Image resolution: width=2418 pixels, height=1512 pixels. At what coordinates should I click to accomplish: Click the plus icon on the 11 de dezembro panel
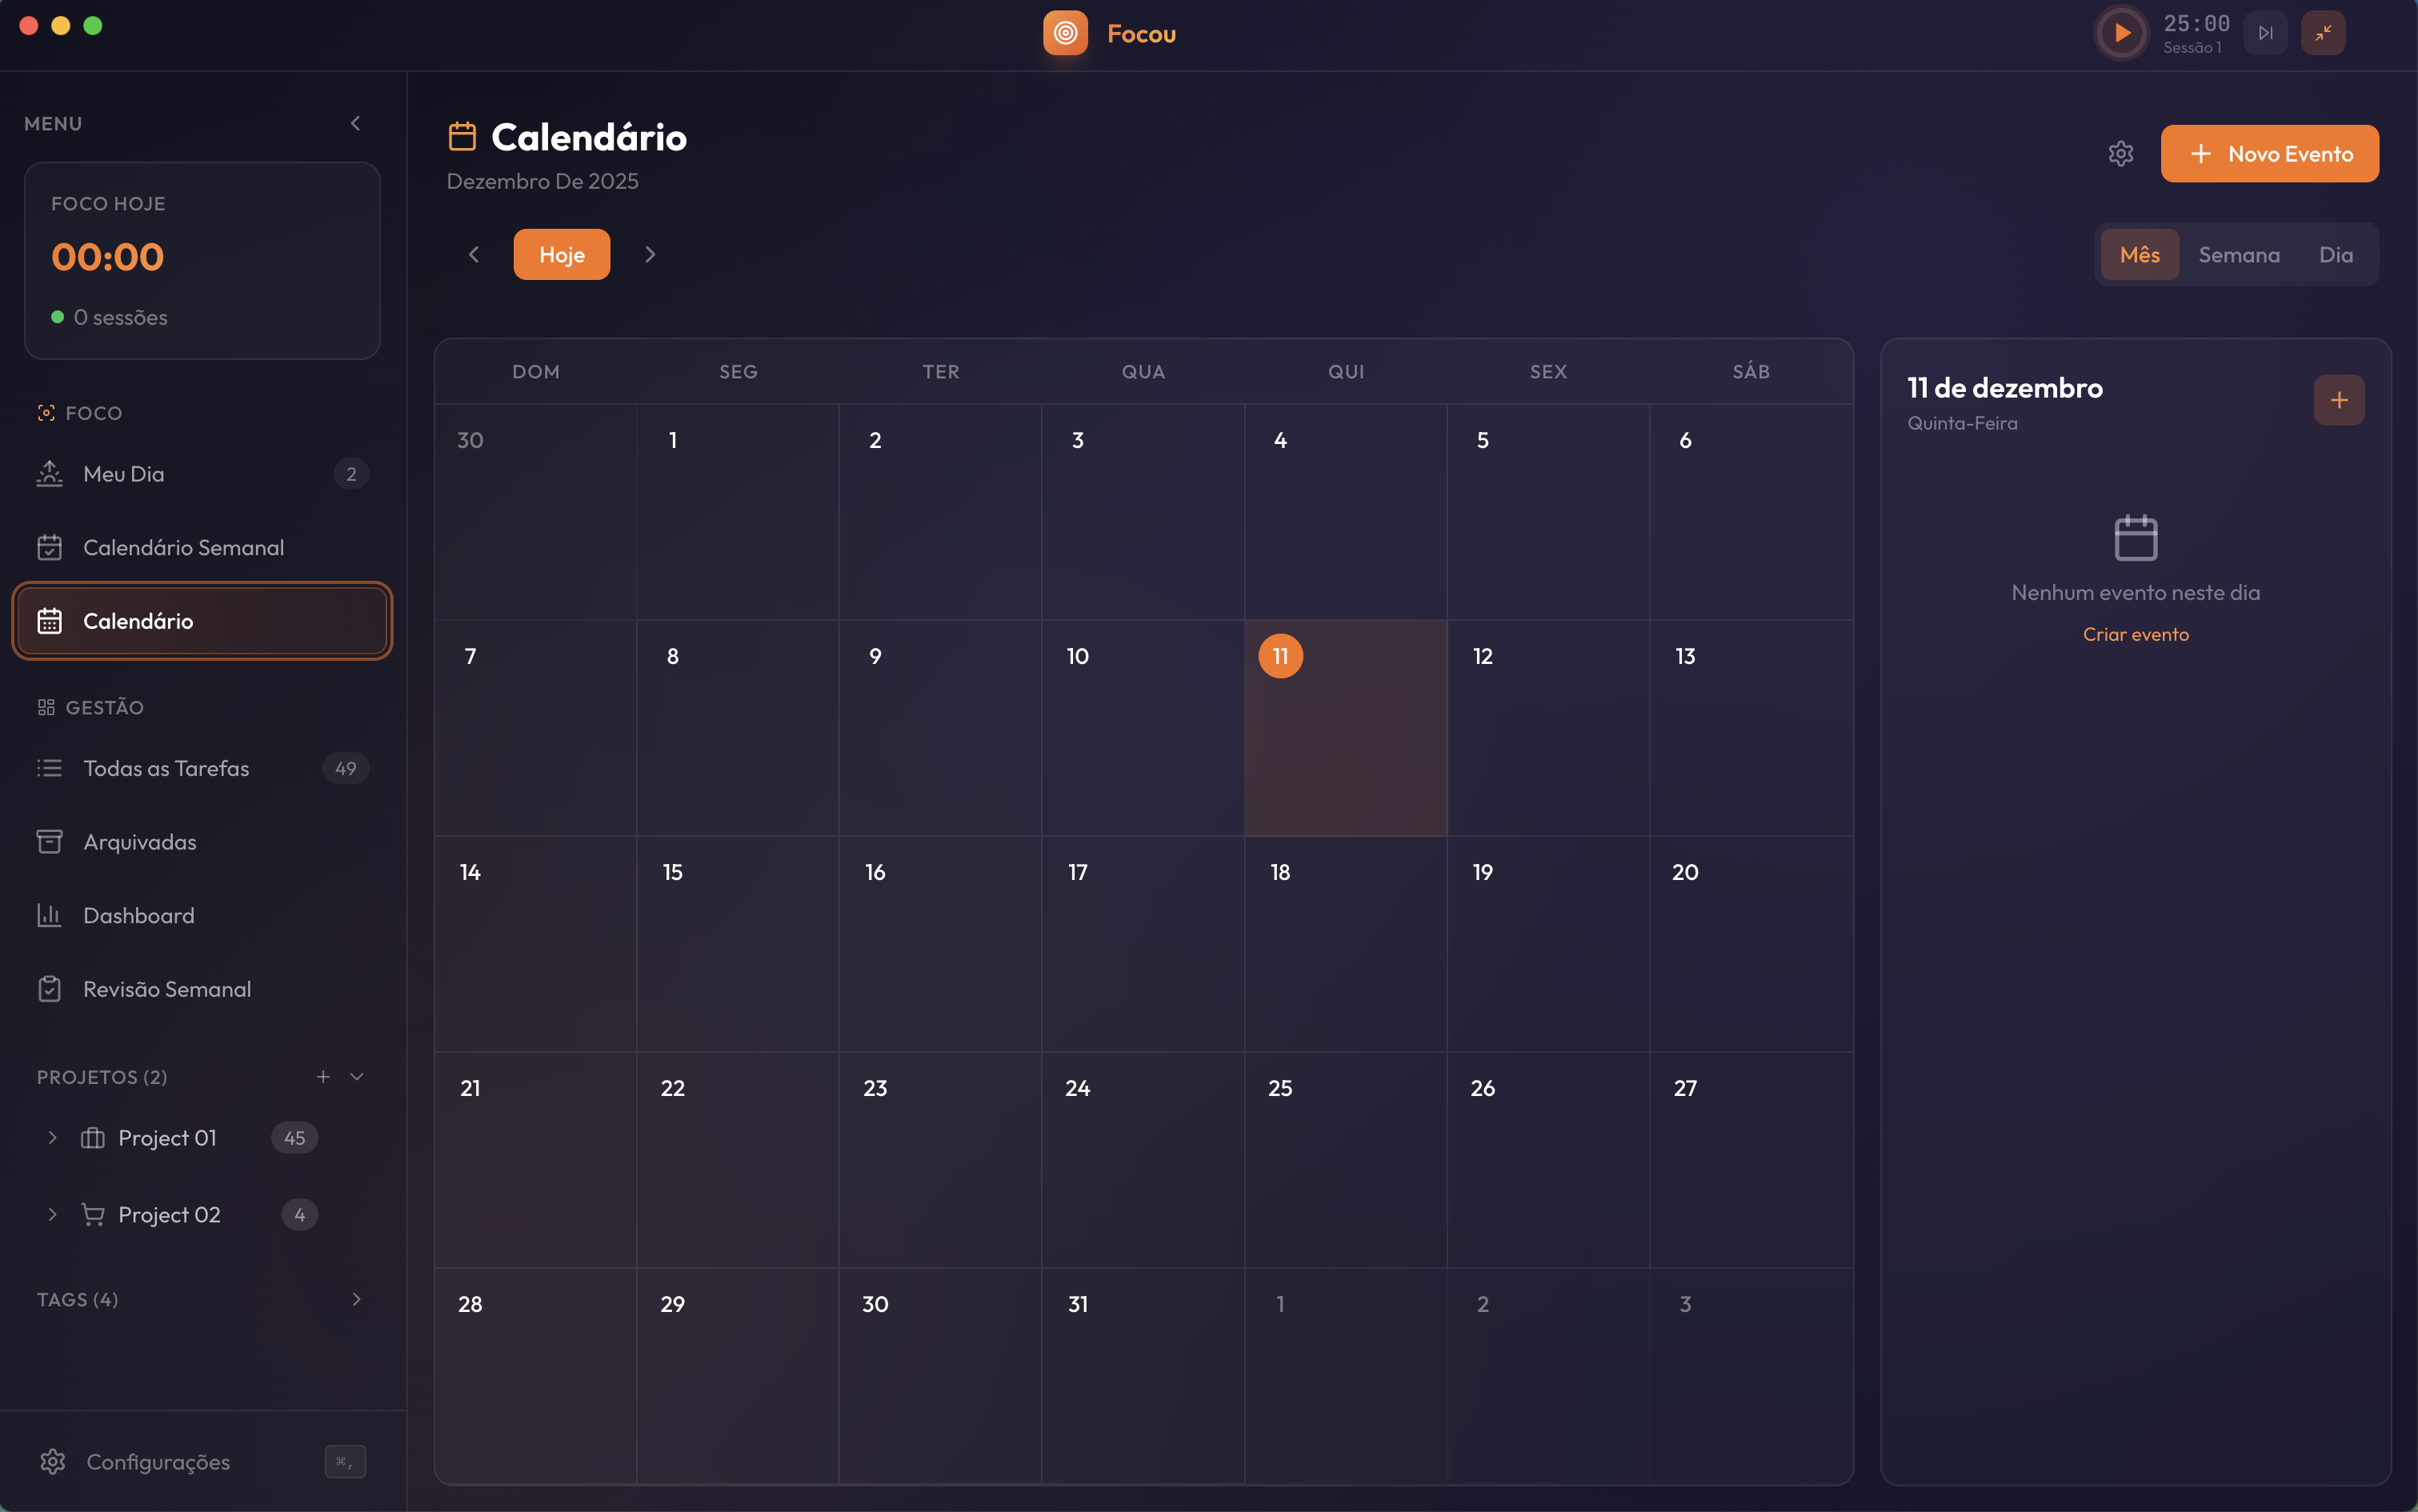coord(2339,399)
